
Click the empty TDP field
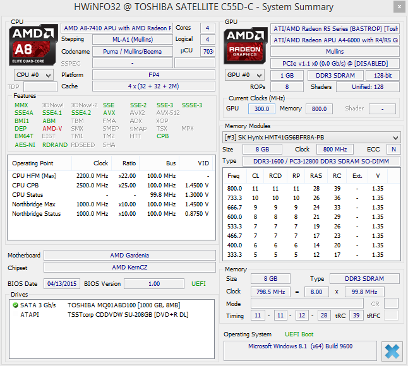[40, 86]
